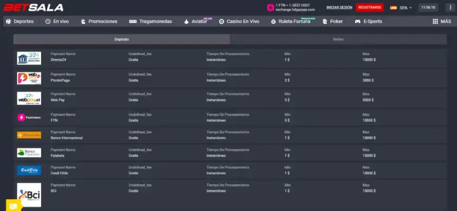The width and height of the screenshot is (457, 211).
Task: Open the Deportes menu
Action: [x=20, y=22]
